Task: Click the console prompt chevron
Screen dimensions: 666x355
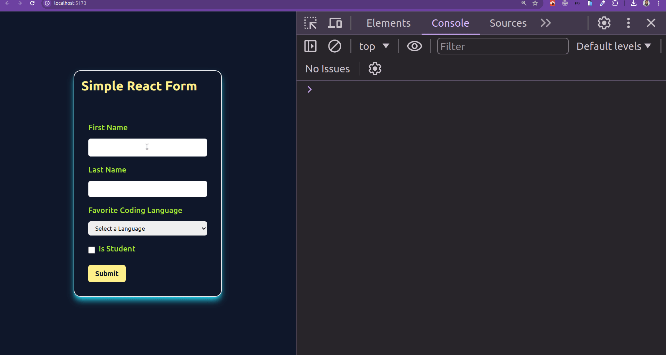Action: pos(309,89)
